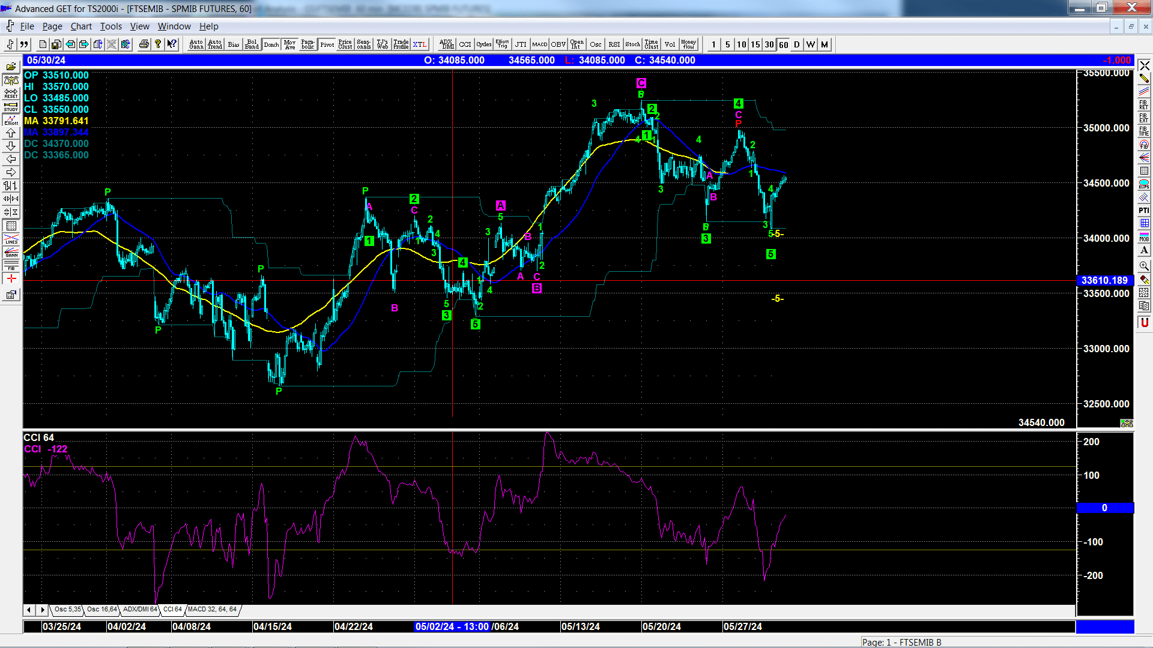Click the quotation marks icon in toolbar
This screenshot has height=648, width=1153.
pyautogui.click(x=24, y=44)
